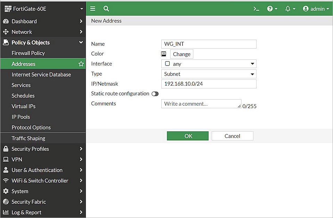Click the Name input field
This screenshot has height=218, width=333.
click(209, 44)
